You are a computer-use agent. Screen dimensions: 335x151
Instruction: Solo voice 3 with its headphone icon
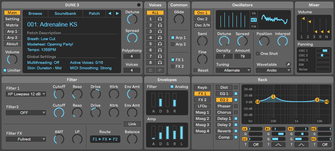160,32
